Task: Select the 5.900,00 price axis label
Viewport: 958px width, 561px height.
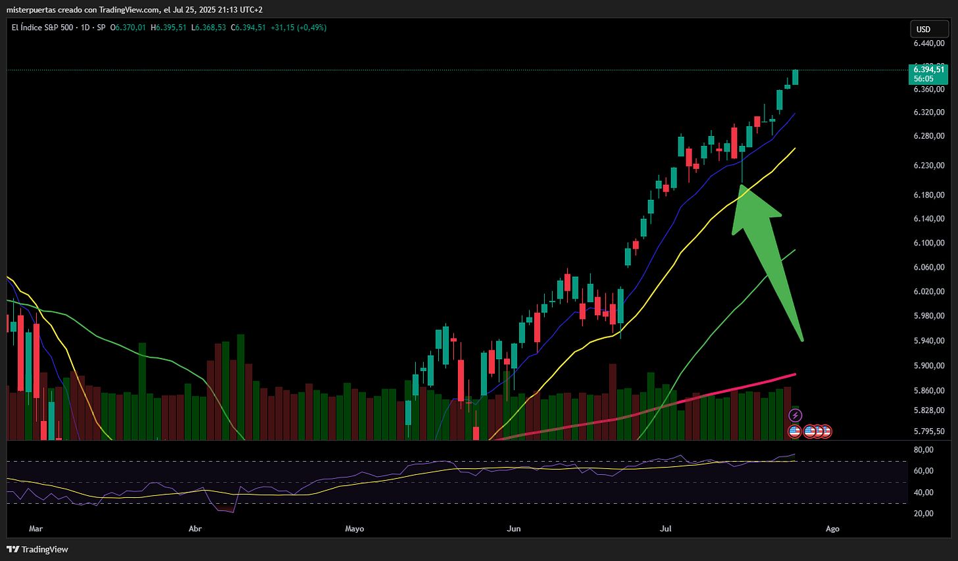Action: pyautogui.click(x=929, y=366)
